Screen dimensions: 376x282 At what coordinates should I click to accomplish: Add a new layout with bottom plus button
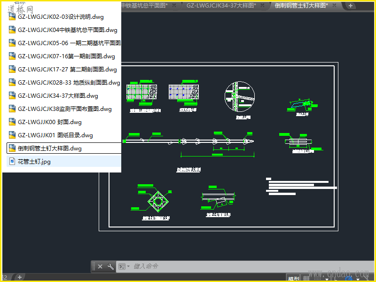point(20,277)
